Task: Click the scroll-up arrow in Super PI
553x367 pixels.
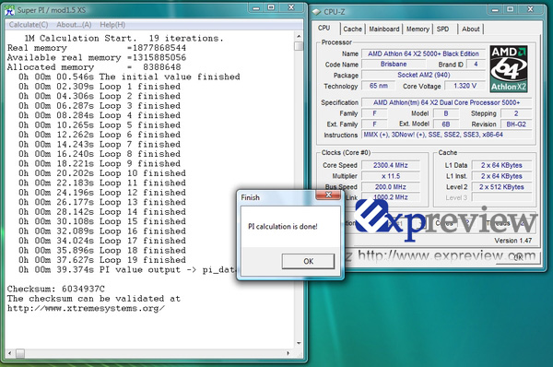Action: [299, 36]
